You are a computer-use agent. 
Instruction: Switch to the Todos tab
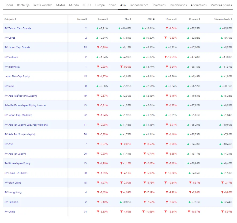pyautogui.click(x=9, y=5)
